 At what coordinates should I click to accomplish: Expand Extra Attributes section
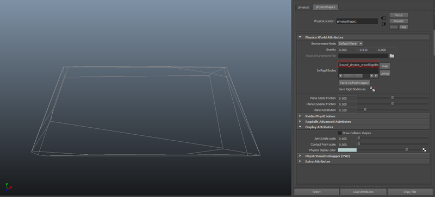300,161
